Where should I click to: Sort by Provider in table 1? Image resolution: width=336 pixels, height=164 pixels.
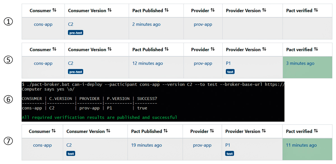coord(213,10)
